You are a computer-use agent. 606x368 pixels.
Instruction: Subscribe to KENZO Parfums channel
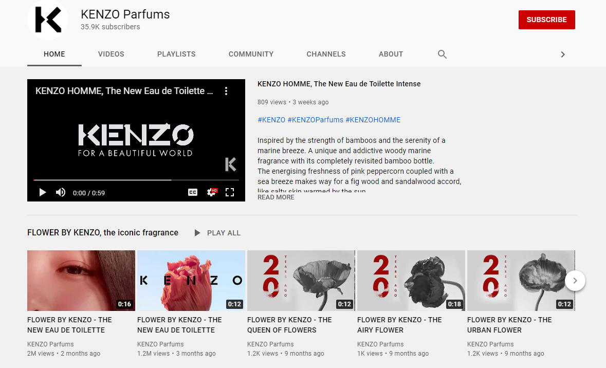pos(546,20)
